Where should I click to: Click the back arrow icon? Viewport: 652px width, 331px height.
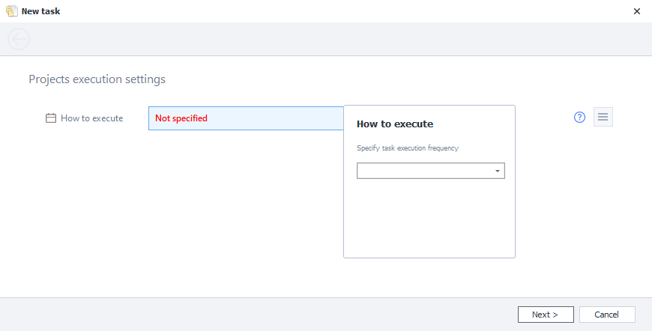click(x=18, y=39)
